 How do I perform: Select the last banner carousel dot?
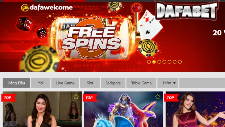click(x=180, y=62)
